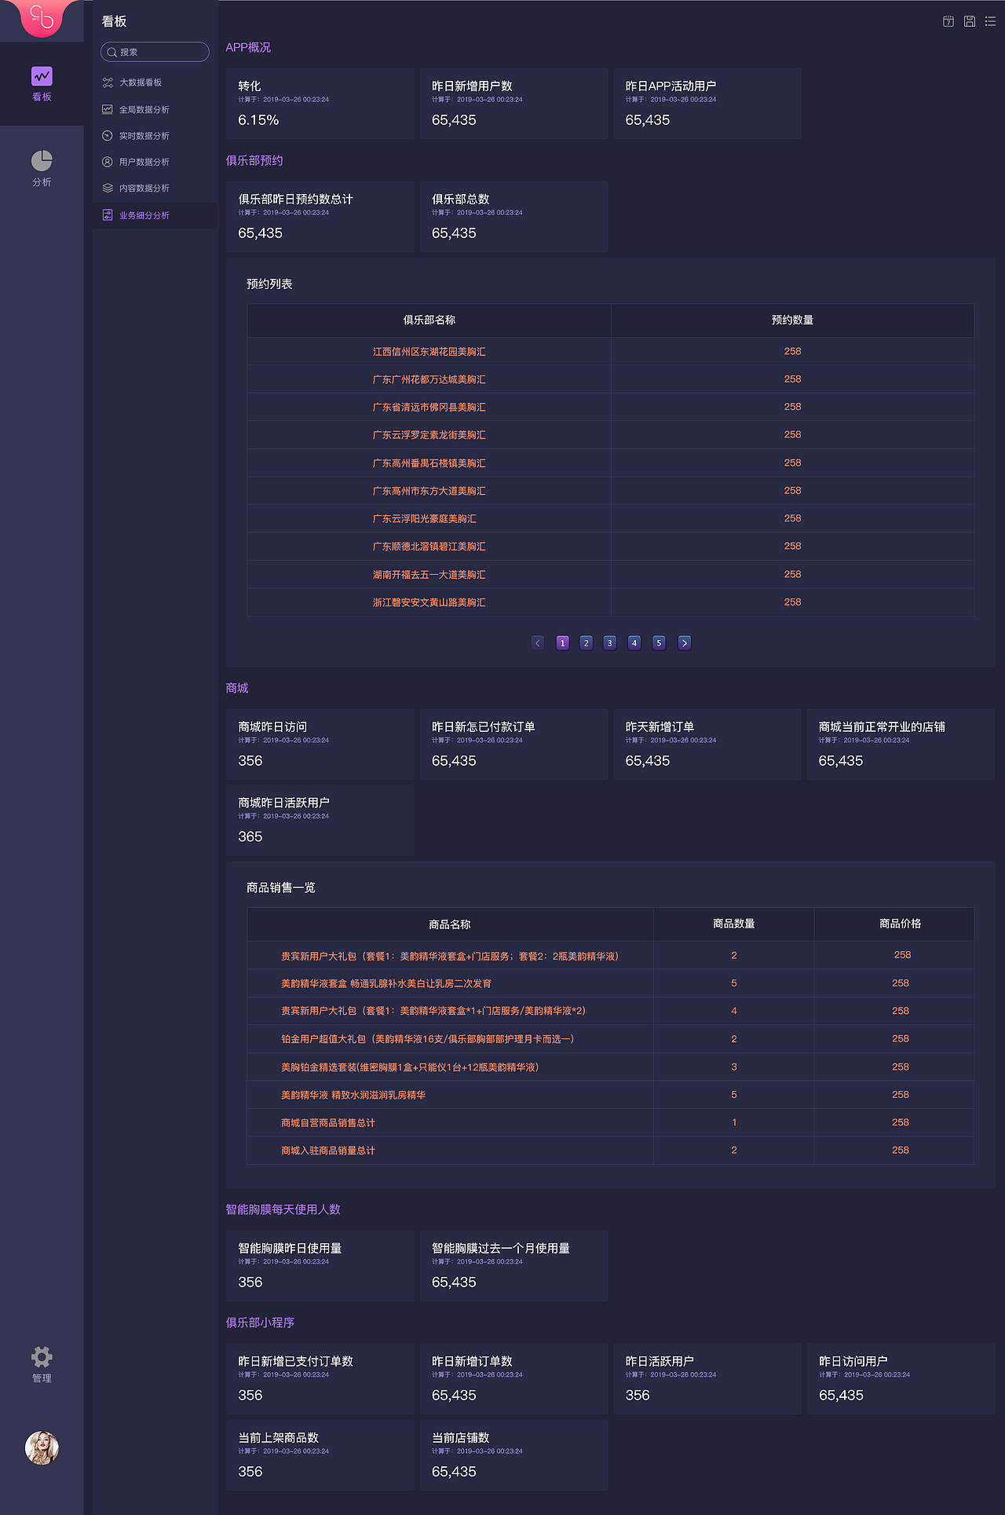This screenshot has height=1515, width=1005.
Task: Click the save icon in the top bar
Action: coord(970,21)
